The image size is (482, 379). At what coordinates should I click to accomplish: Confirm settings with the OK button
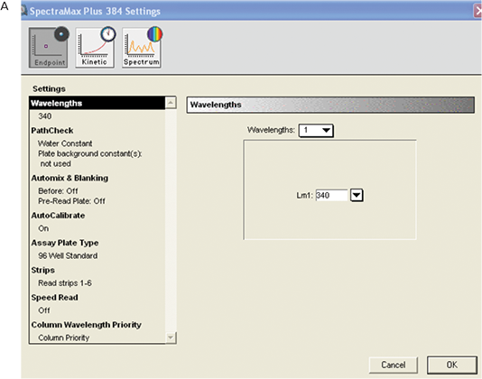tap(452, 365)
